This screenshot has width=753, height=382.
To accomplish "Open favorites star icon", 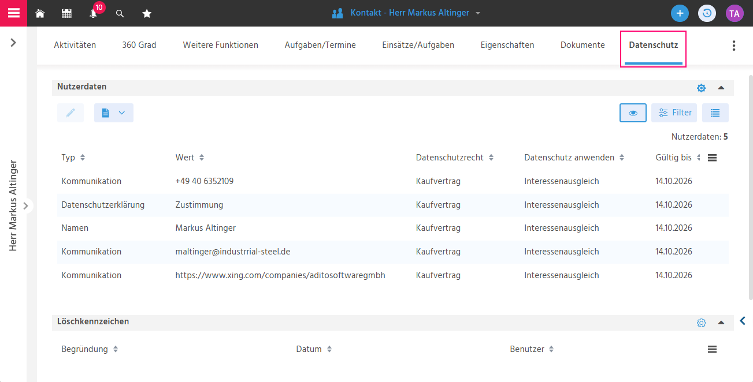I will (147, 13).
